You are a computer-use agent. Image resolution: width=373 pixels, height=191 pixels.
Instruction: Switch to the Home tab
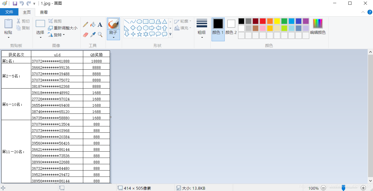click(x=27, y=12)
